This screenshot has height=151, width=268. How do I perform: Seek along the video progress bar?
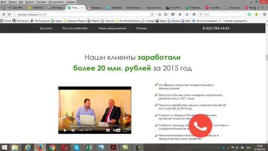click(95, 126)
